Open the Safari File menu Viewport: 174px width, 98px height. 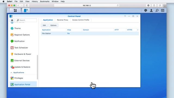tap(16, 1)
